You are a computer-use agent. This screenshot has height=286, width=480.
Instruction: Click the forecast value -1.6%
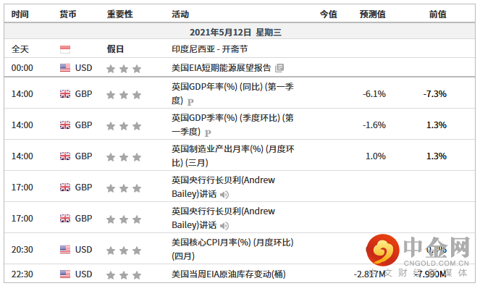374,125
